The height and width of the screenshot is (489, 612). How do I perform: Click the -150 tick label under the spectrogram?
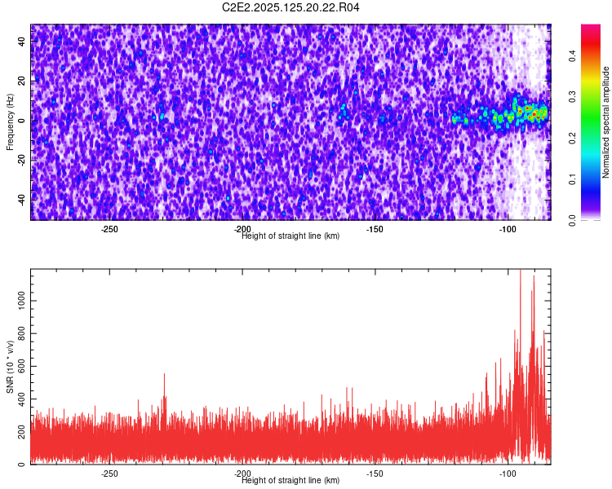pos(375,229)
